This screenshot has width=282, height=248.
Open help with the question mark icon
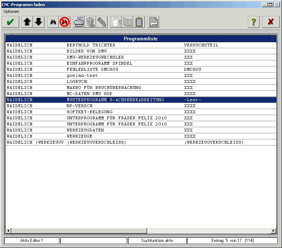pyautogui.click(x=254, y=22)
